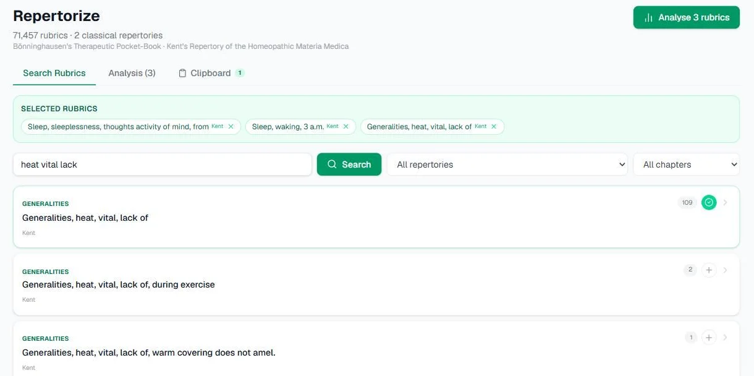Click the clipboard icon in the Clipboard tab
754x376 pixels.
pos(182,73)
